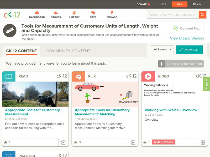Click the Video play icon
Screen dimensions: 210x157
[x=148, y=76]
